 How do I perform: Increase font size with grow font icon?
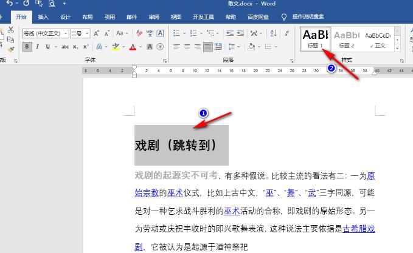(97, 33)
